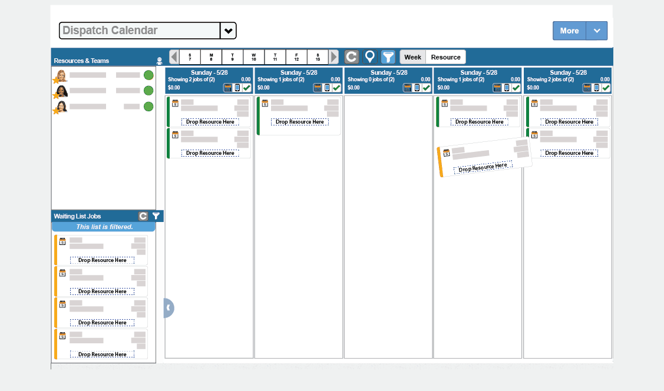664x391 pixels.
Task: Open the person icon in Resources & Teams header
Action: point(159,61)
